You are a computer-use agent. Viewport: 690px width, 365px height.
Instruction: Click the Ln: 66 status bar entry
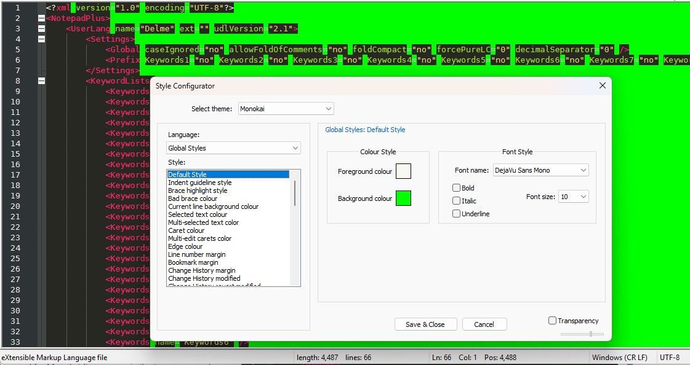coord(443,358)
